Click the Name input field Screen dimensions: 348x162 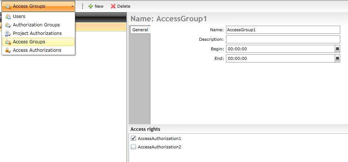(283, 30)
